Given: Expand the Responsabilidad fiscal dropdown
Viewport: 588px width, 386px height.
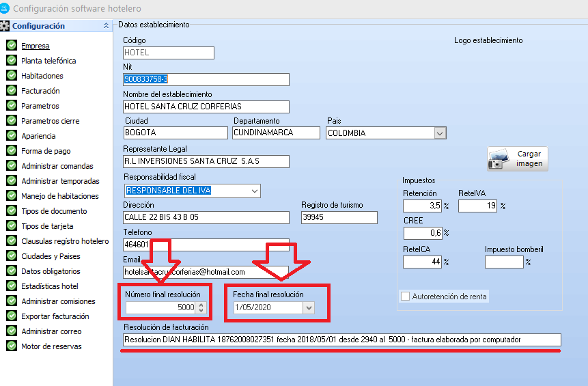Looking at the screenshot, I should [x=255, y=191].
